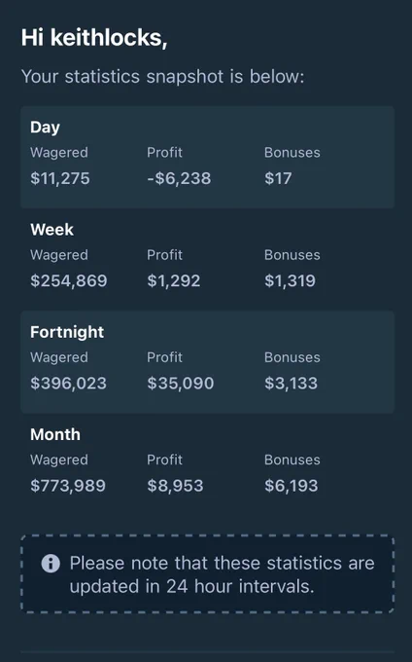This screenshot has height=662, width=412.
Task: Select the Fortnight section heading
Action: [67, 332]
